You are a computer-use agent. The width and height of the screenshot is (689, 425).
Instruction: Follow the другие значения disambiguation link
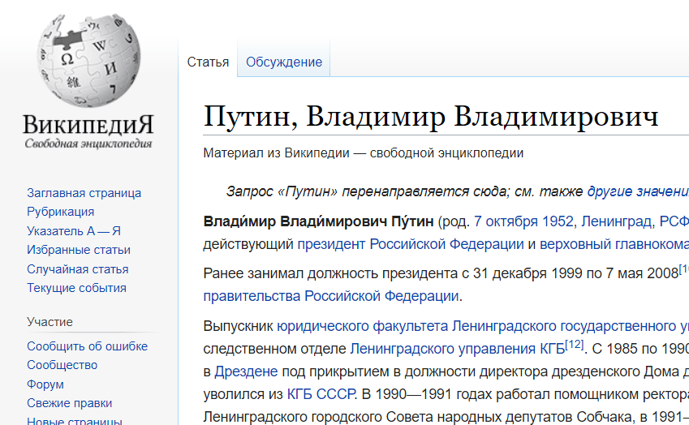[638, 191]
